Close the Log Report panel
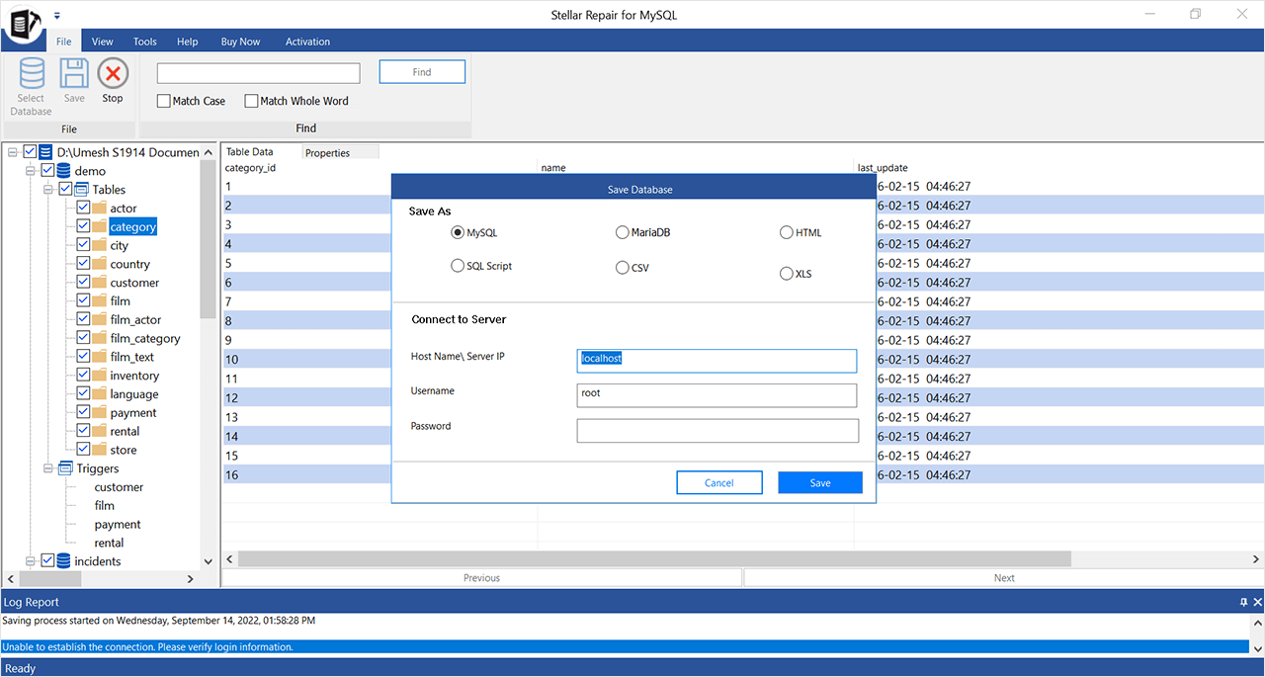The image size is (1265, 677). [1257, 602]
